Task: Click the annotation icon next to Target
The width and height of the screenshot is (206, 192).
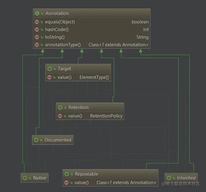Action: pyautogui.click(x=50, y=69)
